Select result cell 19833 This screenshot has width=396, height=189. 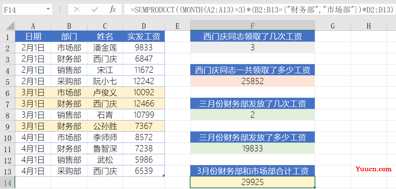(253, 149)
